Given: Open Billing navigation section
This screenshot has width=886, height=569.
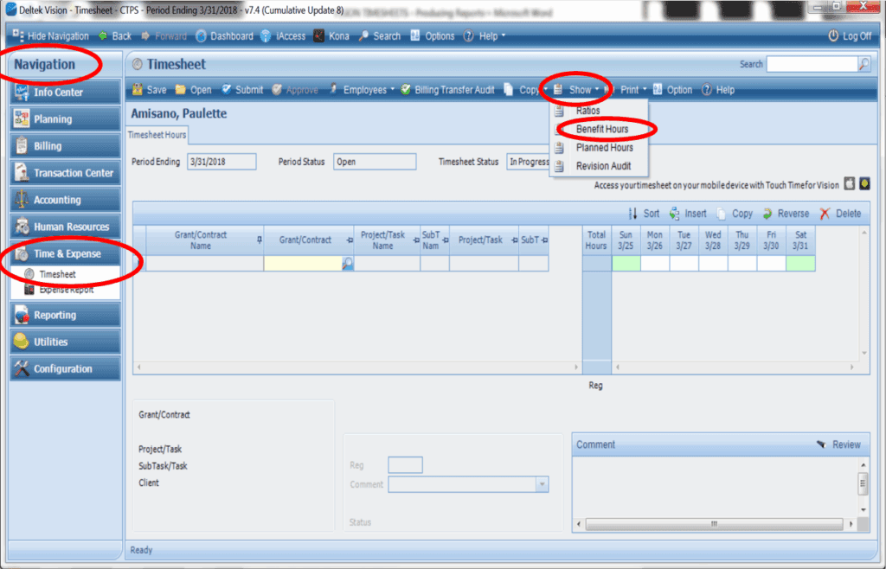Looking at the screenshot, I should tap(65, 146).
